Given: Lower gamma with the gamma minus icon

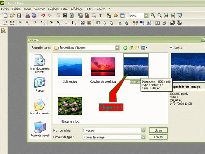Looking at the screenshot, I should point(67,23).
